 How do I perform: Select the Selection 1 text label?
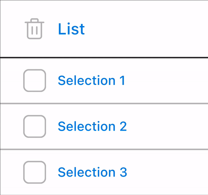point(92,80)
